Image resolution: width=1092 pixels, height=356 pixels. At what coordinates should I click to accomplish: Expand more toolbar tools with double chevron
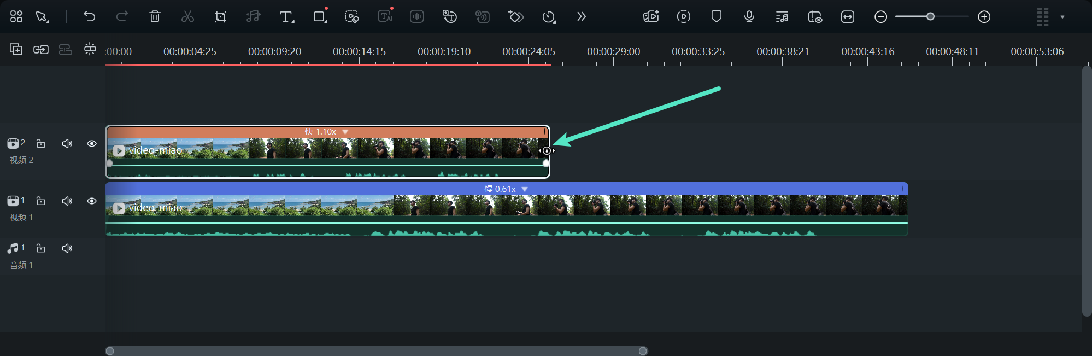click(582, 16)
